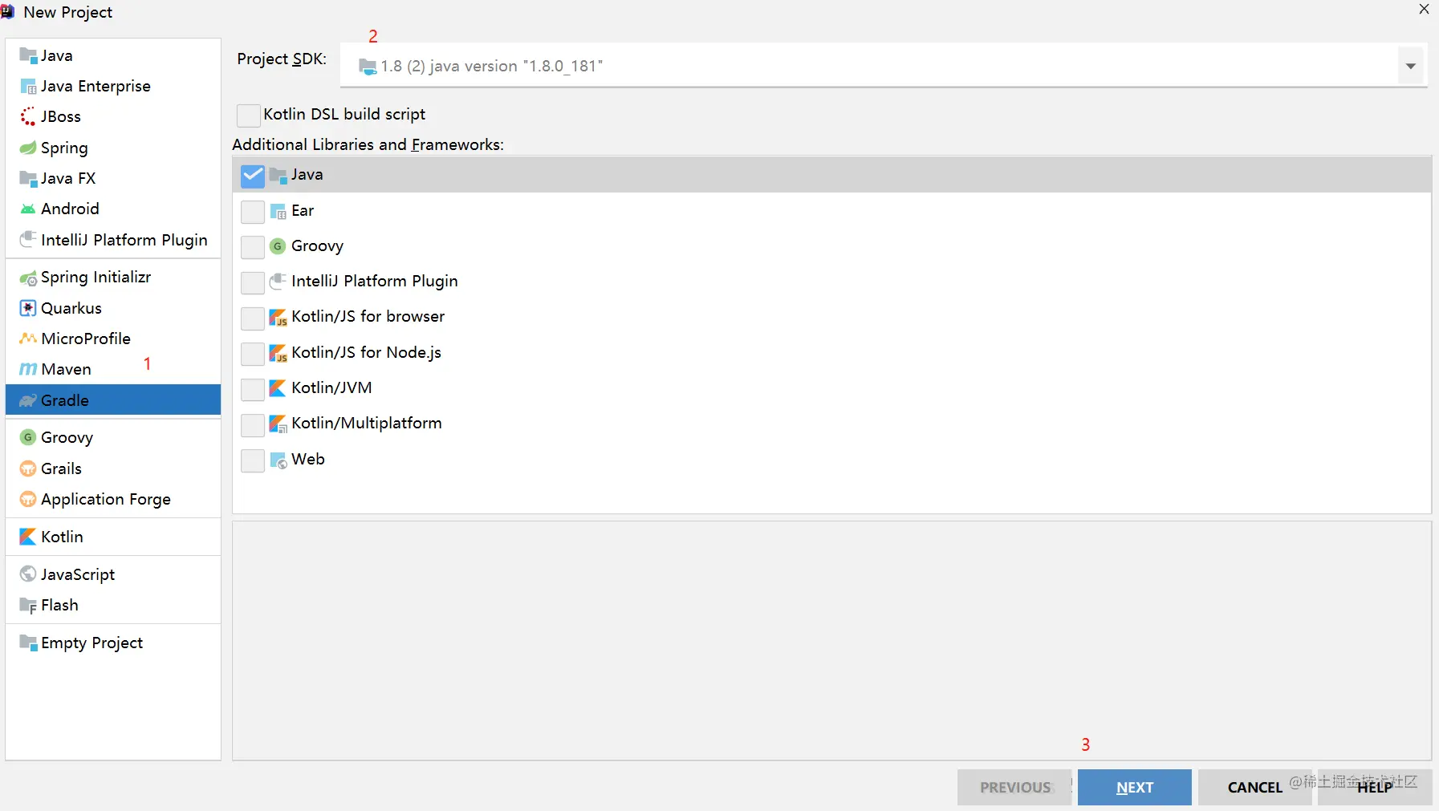Click the Java Enterprise icon in sidebar
The height and width of the screenshot is (811, 1439).
28,86
